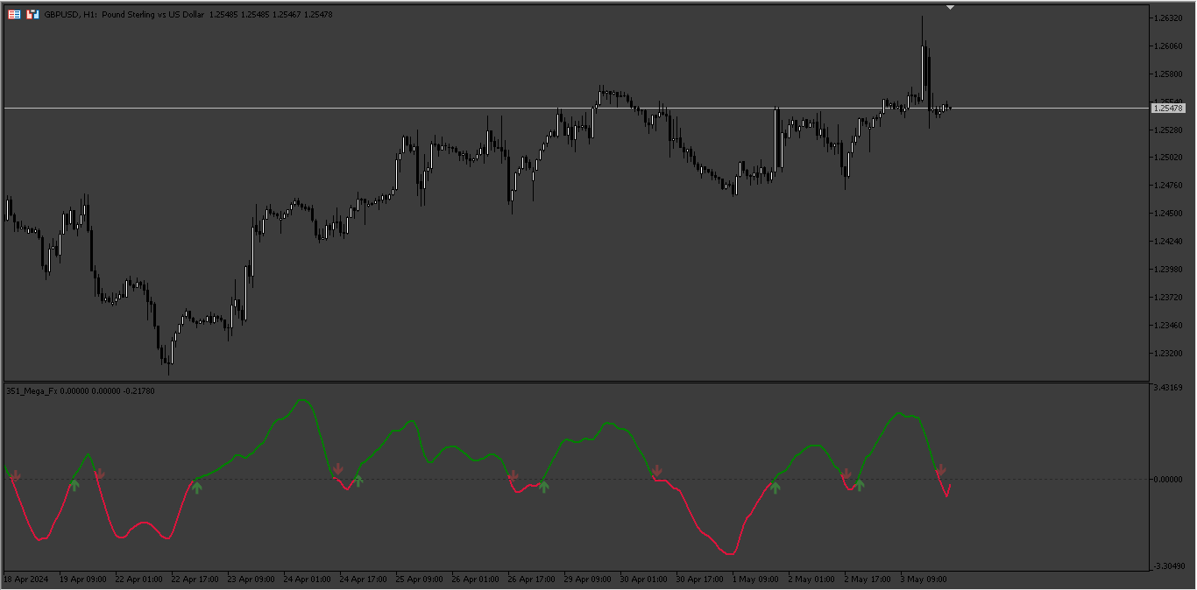Image resolution: width=1197 pixels, height=590 pixels.
Task: Click the 26 Apr 17:00 time label
Action: 532,579
